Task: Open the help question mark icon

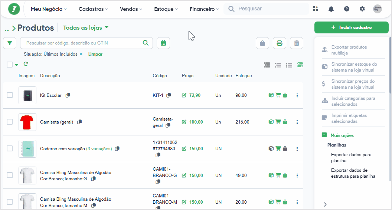Action: 346,9
